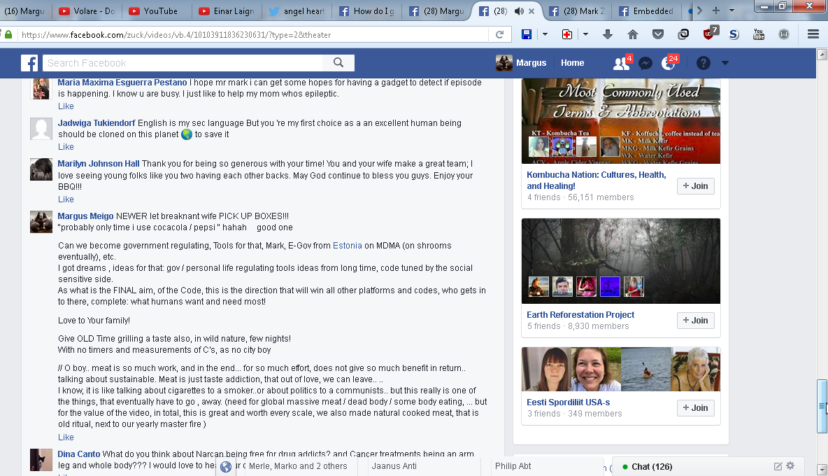Click the blue S extension icon

[734, 34]
